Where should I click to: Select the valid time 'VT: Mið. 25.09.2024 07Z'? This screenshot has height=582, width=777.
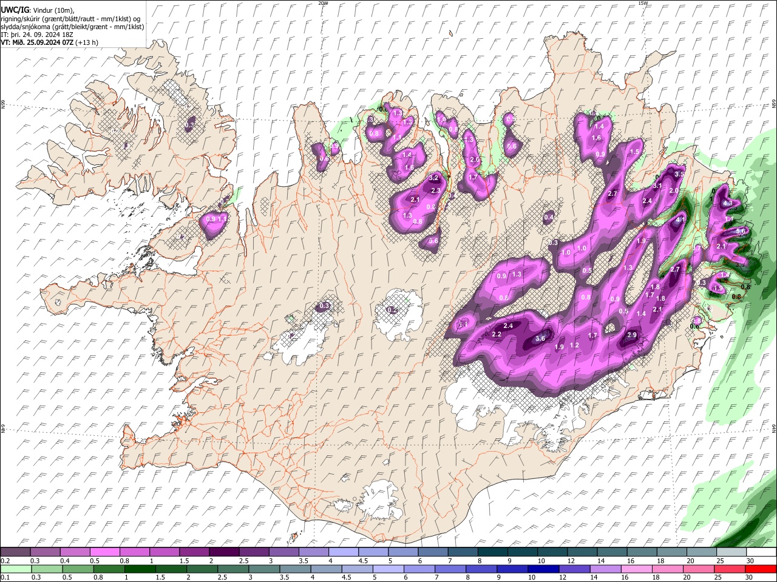point(38,42)
